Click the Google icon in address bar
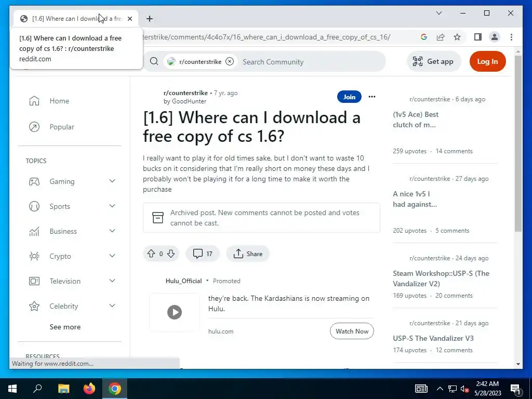 pos(423,37)
